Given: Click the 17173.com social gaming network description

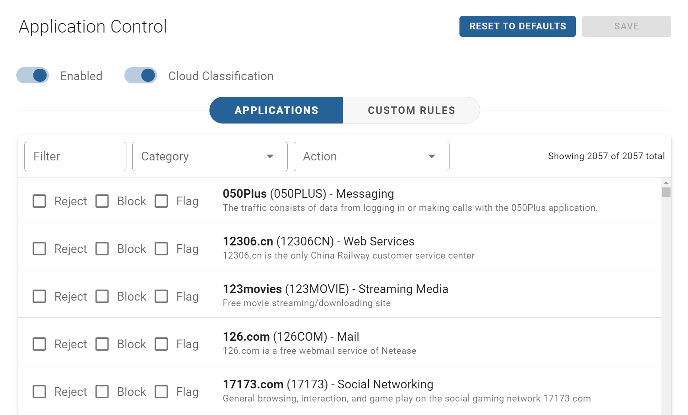Looking at the screenshot, I should (407, 399).
